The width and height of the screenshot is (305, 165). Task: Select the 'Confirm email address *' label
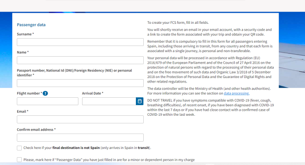tap(36, 130)
